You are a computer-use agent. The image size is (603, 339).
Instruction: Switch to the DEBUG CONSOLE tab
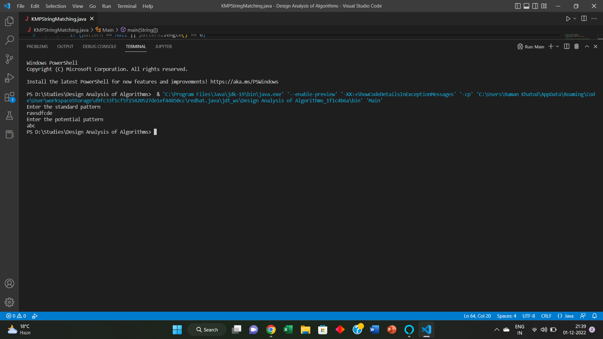click(x=99, y=46)
